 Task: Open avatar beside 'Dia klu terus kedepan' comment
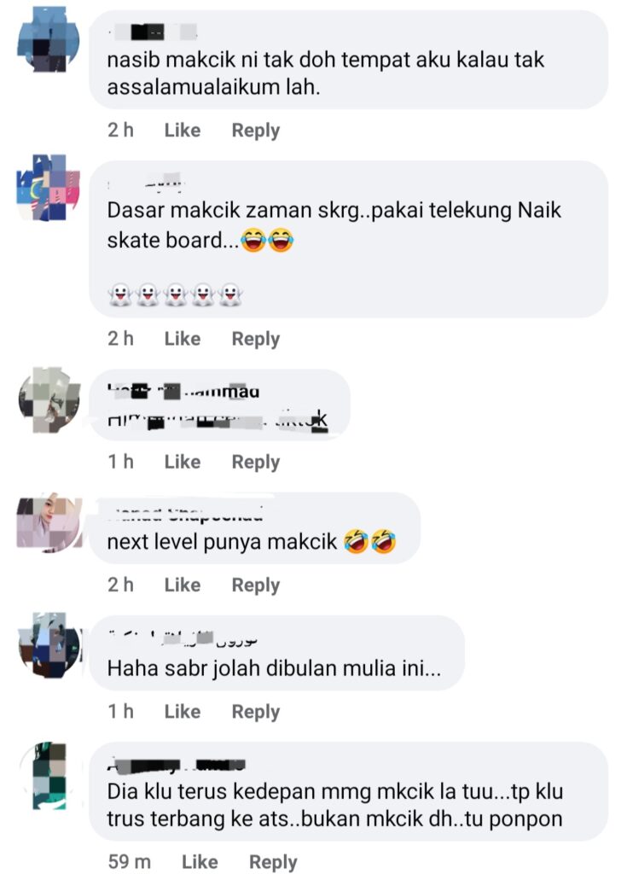49,775
